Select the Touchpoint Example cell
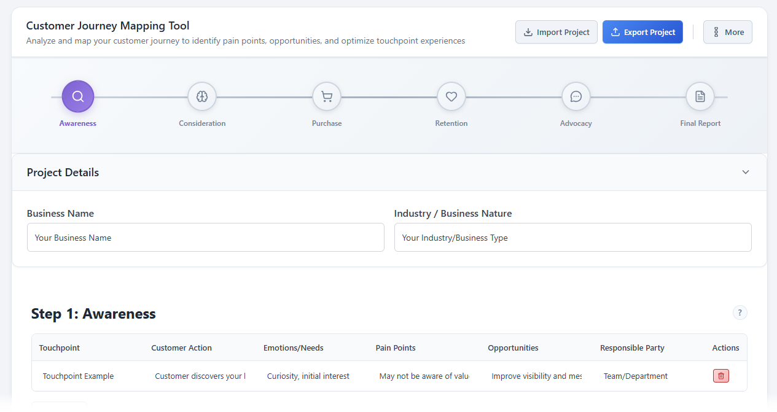The height and width of the screenshot is (412, 777). pos(78,375)
